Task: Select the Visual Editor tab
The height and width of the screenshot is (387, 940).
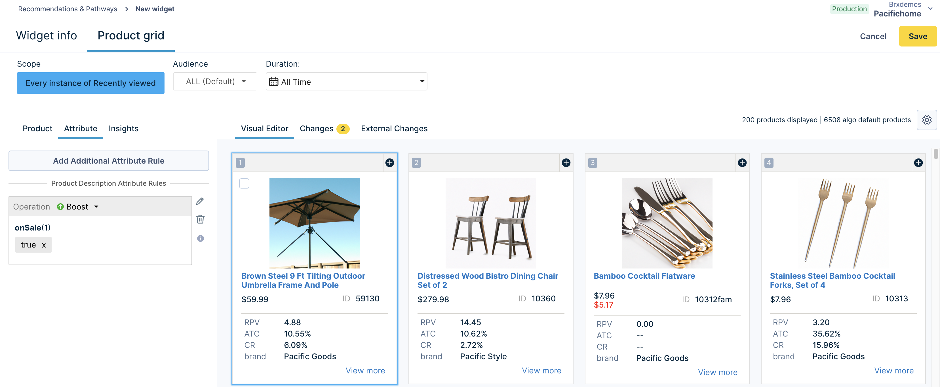Action: (x=264, y=128)
